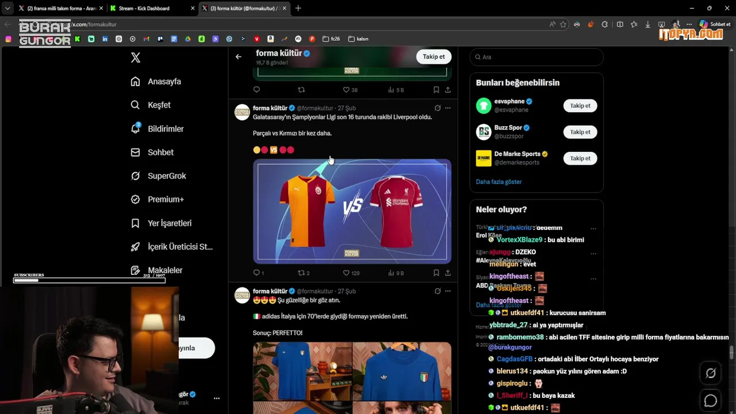Click the X logo in the sidebar
The height and width of the screenshot is (414, 736).
(136, 57)
